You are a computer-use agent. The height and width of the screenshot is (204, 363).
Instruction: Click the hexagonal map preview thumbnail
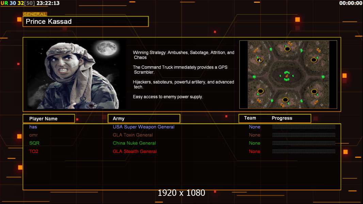[288, 74]
